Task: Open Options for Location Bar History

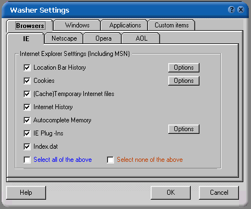Action: tap(184, 67)
